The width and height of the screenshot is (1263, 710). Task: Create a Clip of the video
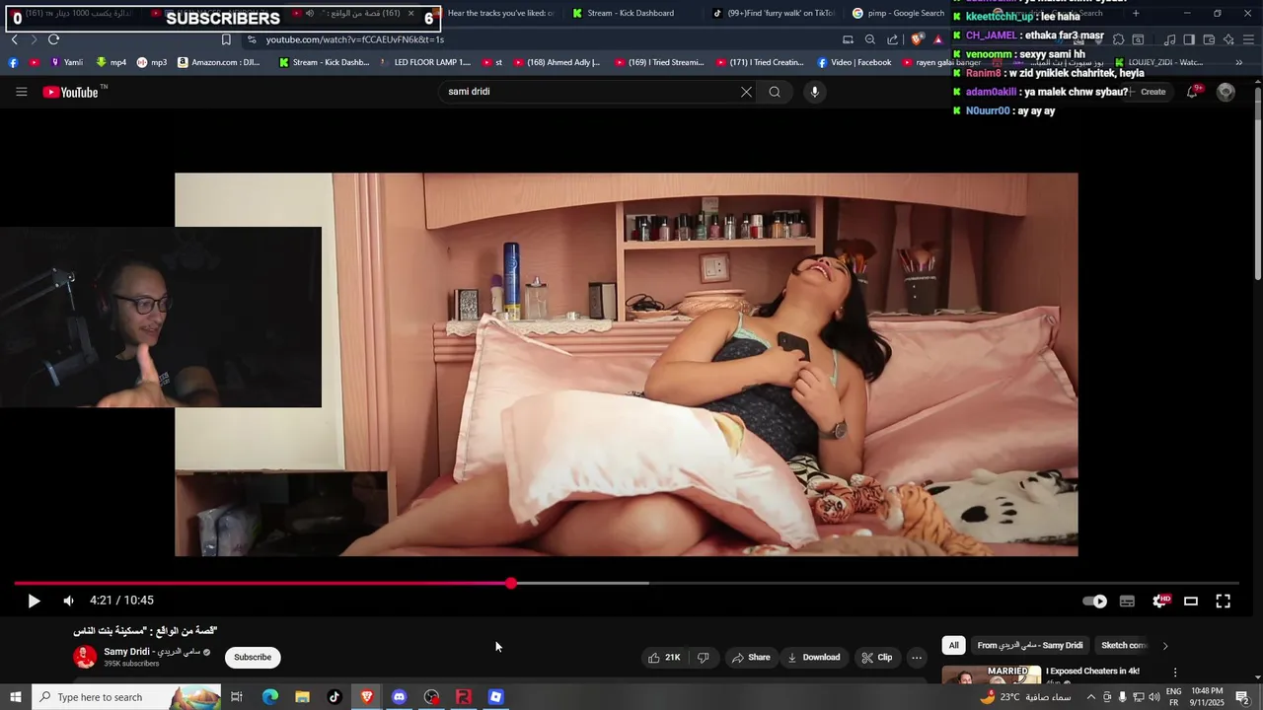pos(876,658)
